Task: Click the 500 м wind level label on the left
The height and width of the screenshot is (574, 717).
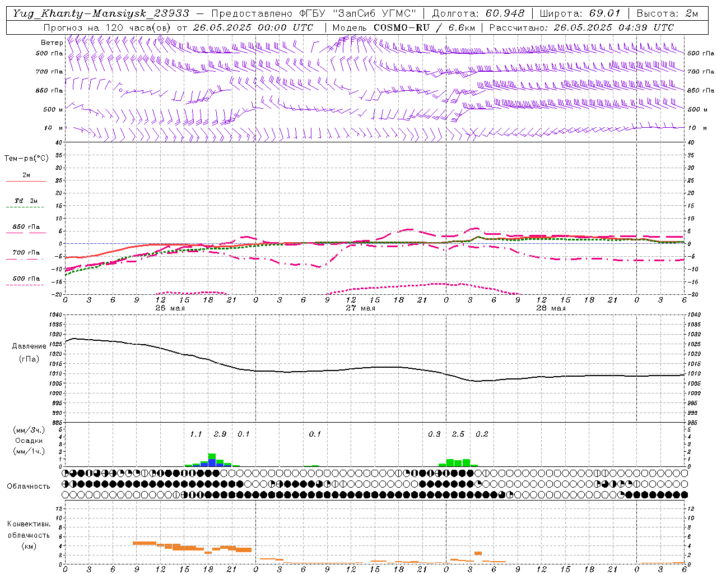Action: click(53, 110)
